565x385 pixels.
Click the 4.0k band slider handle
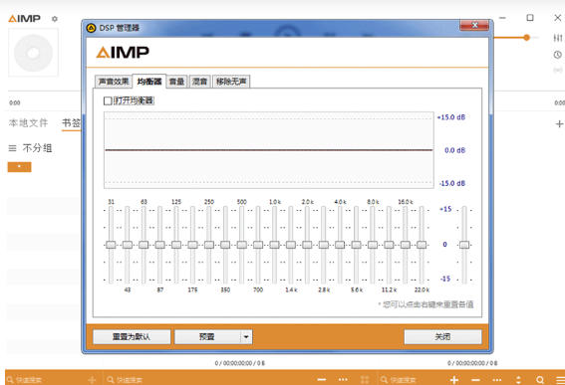click(x=340, y=245)
